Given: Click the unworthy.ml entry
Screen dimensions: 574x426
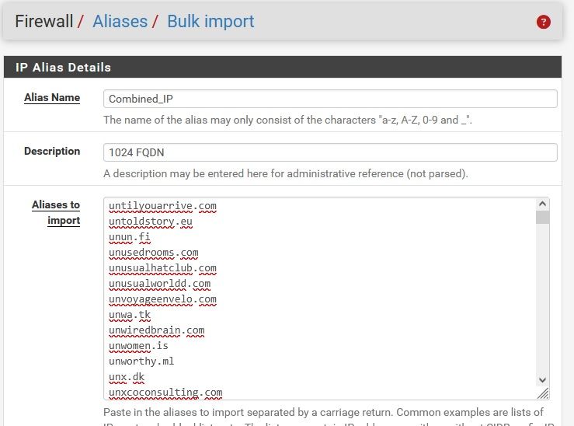Looking at the screenshot, I should point(141,361).
